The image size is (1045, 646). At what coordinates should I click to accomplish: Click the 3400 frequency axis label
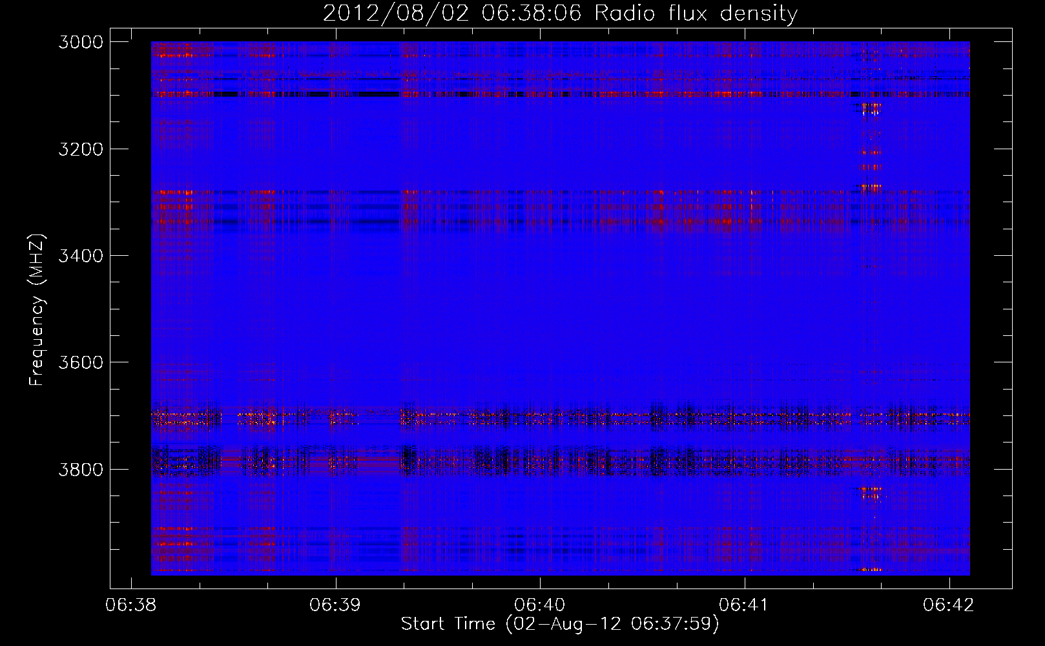(x=81, y=256)
